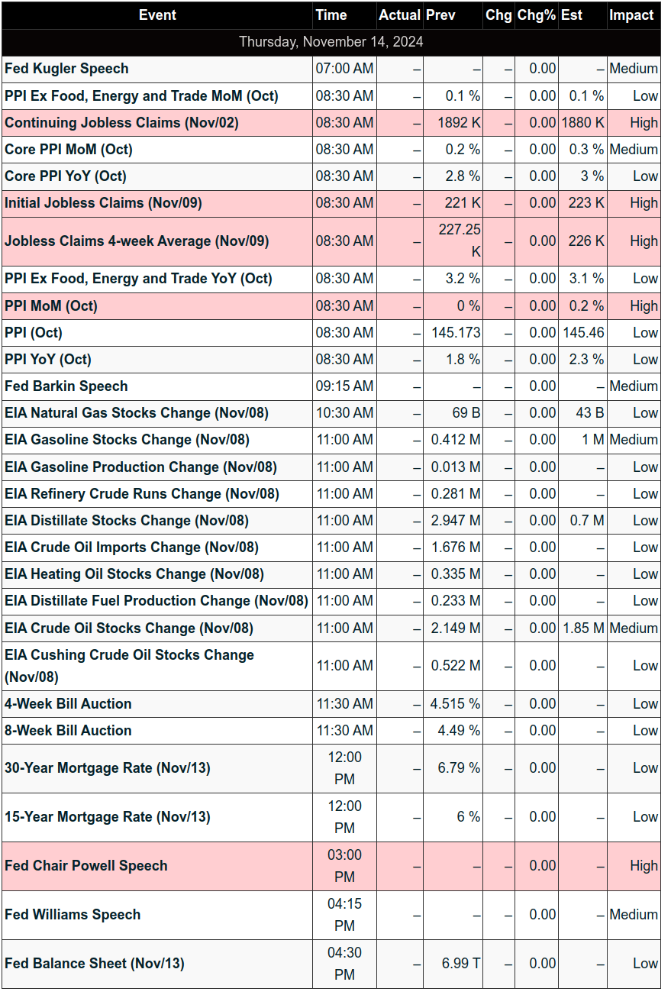Open EIA Gasoline Stocks Change (Nov/08)
Viewport: 671px width, 995px height.
(x=127, y=440)
